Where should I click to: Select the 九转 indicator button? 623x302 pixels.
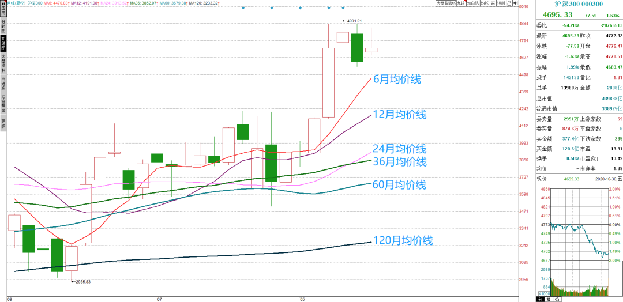[461, 3]
